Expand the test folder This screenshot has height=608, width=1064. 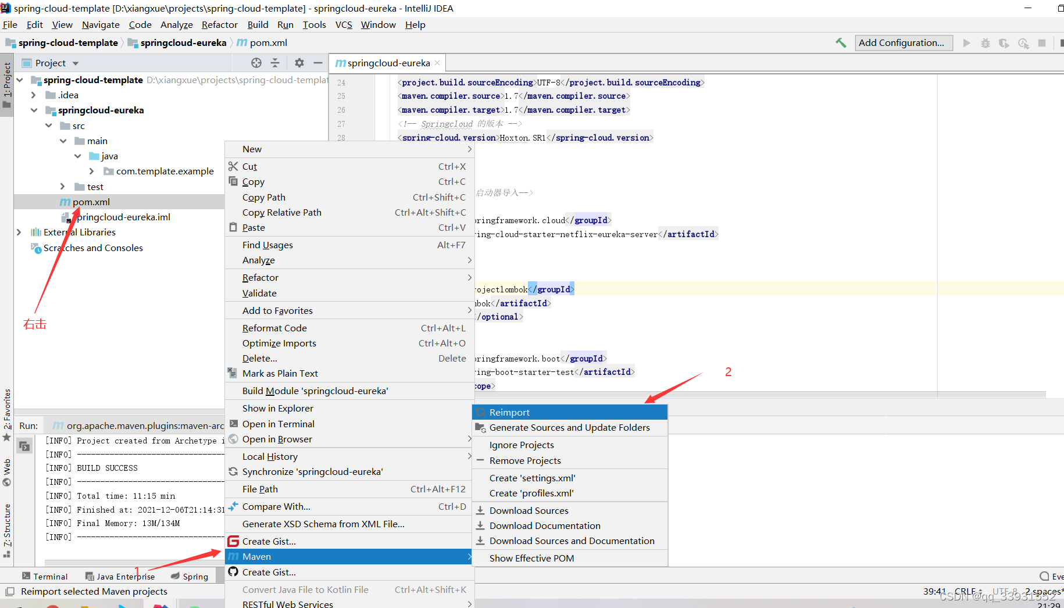63,187
